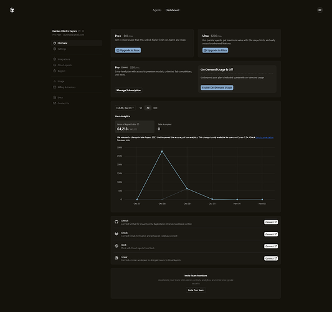332x312 pixels.
Task: Select the 30d time range
Action: (x=155, y=108)
